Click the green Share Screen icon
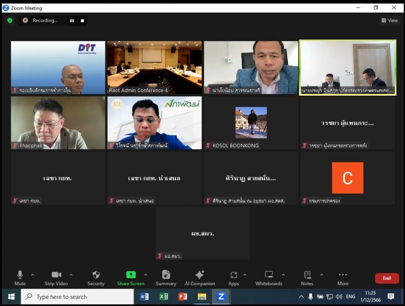405x306 pixels. point(131,275)
